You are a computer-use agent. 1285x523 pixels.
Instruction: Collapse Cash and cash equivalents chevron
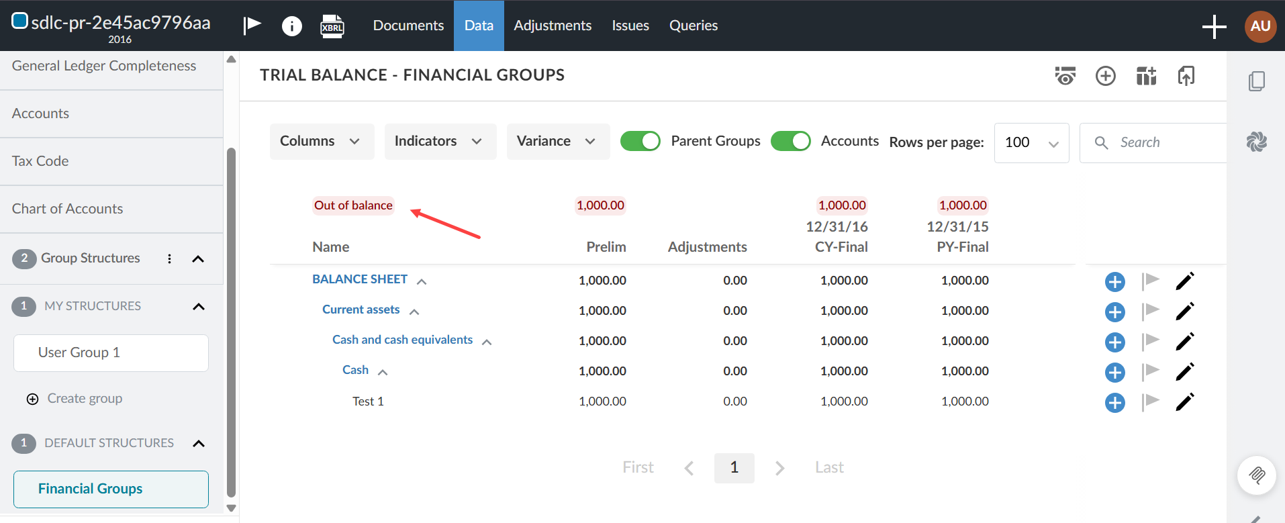[x=487, y=342]
